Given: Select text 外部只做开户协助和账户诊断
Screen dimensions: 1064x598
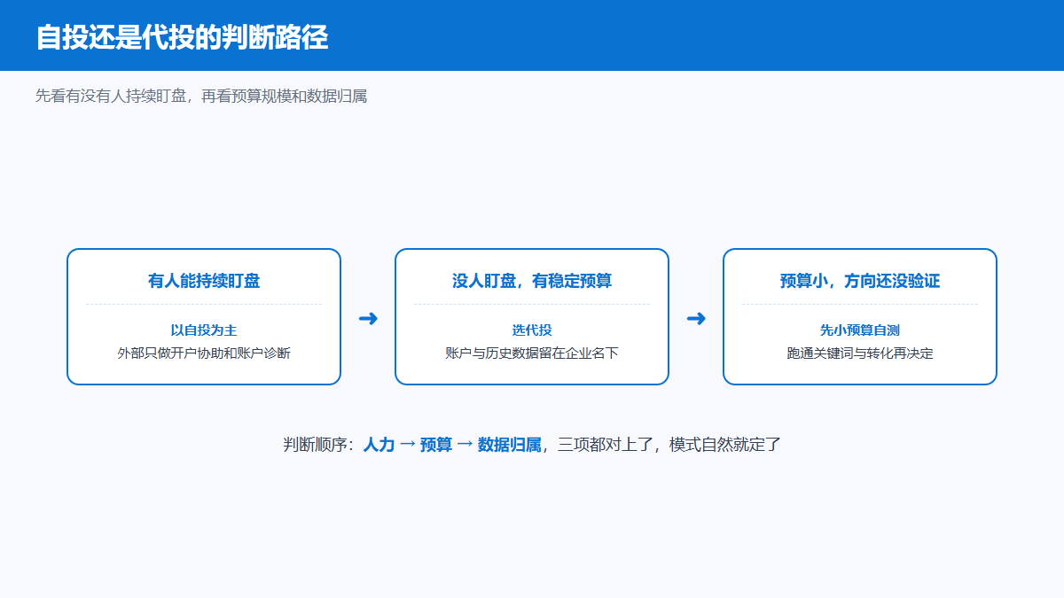Looking at the screenshot, I should [x=204, y=353].
